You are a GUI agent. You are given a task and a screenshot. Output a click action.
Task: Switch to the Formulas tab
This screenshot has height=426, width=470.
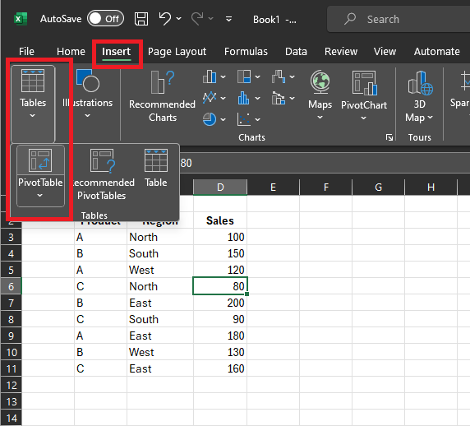(x=246, y=51)
